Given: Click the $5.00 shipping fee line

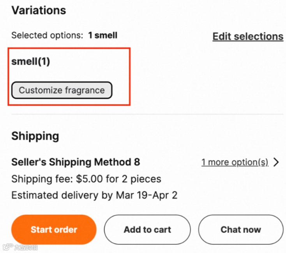Looking at the screenshot, I should 86,179.
